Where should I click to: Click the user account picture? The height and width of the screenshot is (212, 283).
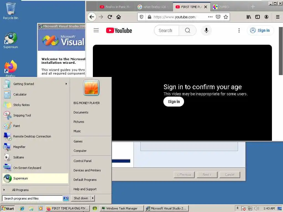(91, 88)
